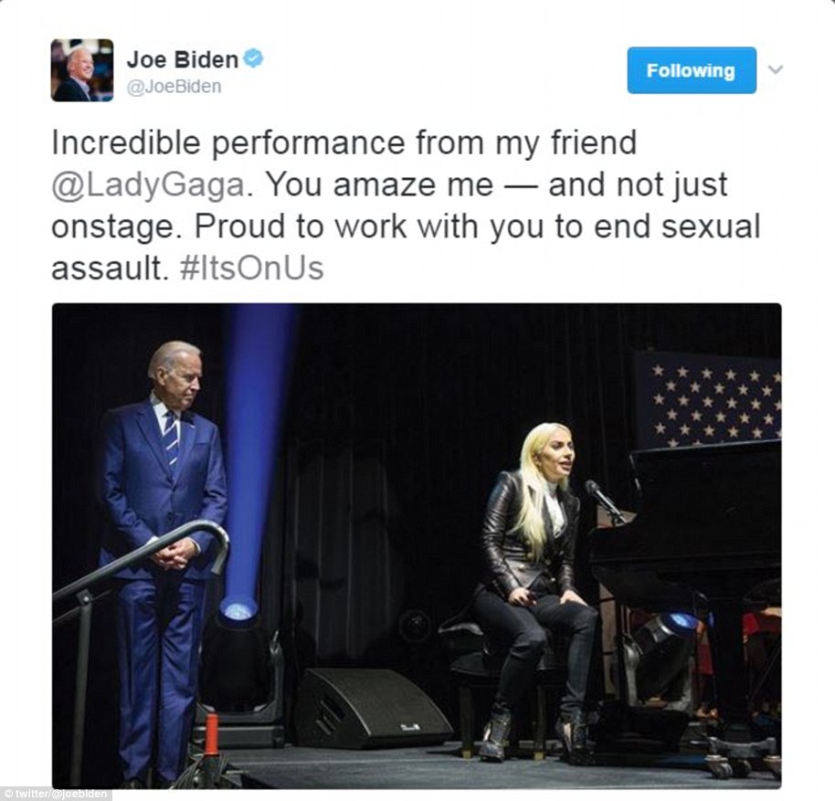
Task: Open the @LadyGaga mention link
Action: click(148, 185)
